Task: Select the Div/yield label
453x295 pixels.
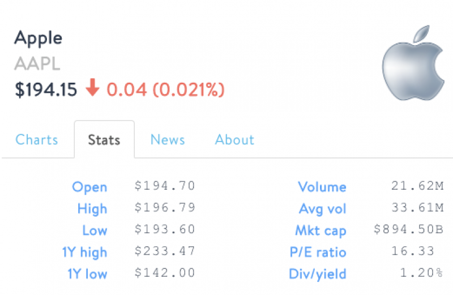Action: click(318, 274)
